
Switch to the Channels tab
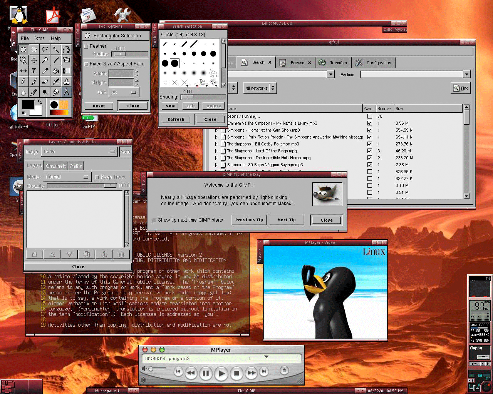click(56, 166)
